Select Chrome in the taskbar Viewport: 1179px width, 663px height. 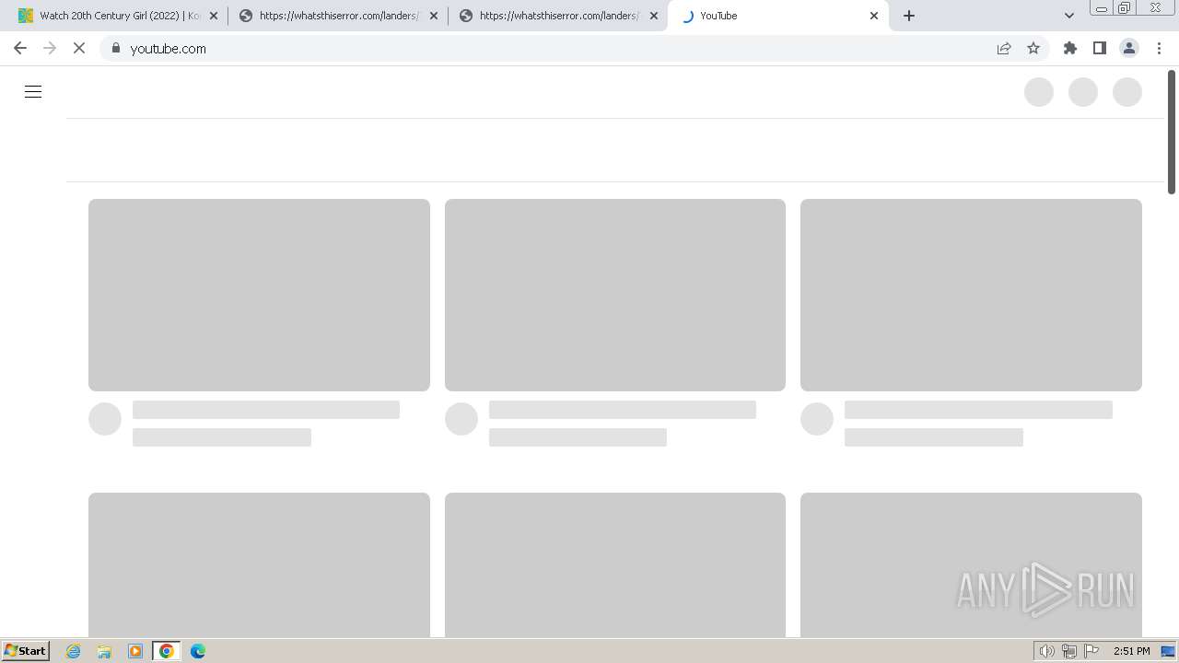point(167,651)
